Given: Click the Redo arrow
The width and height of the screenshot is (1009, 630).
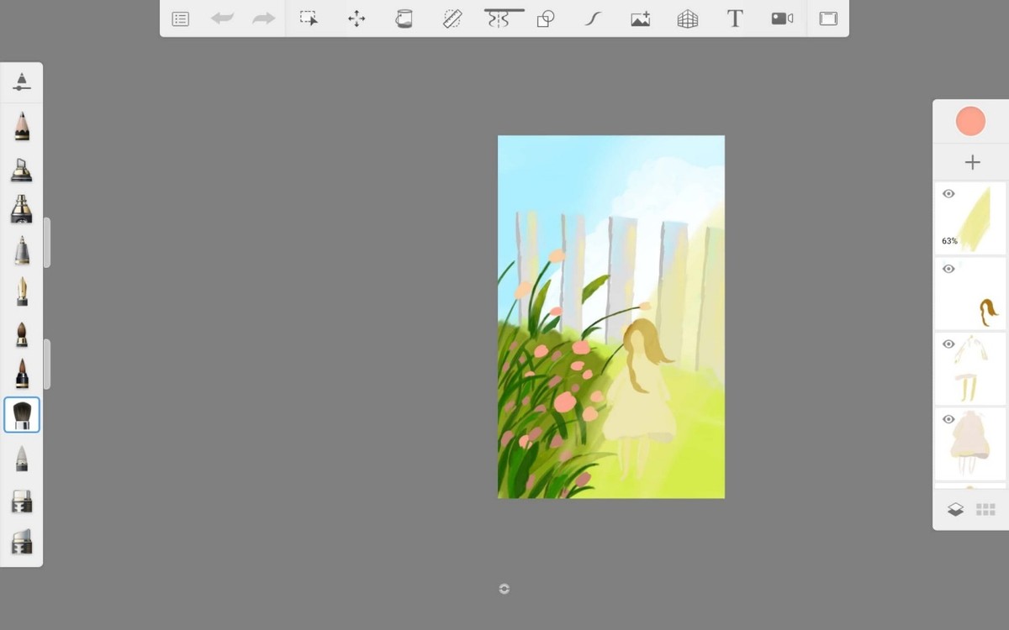Looking at the screenshot, I should coord(263,18).
